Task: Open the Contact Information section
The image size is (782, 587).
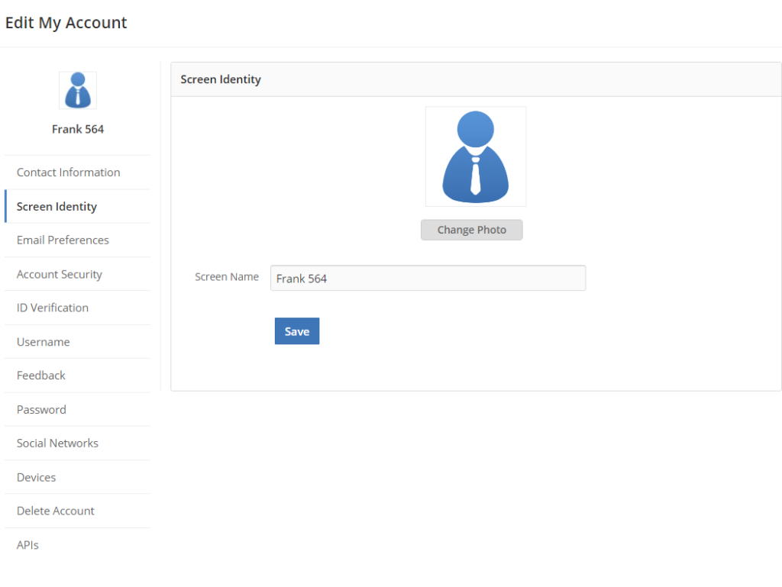Action: [69, 173]
